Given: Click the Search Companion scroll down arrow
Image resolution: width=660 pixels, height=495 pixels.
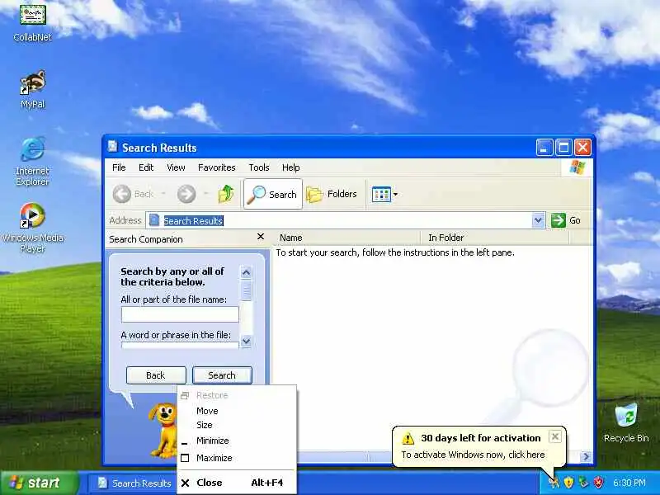Looking at the screenshot, I should click(x=246, y=341).
